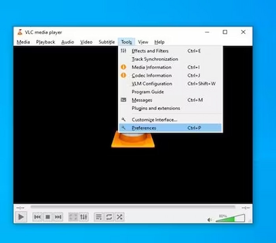276x243 pixels.
Task: Click the VLC cone title bar icon
Action: (x=20, y=32)
